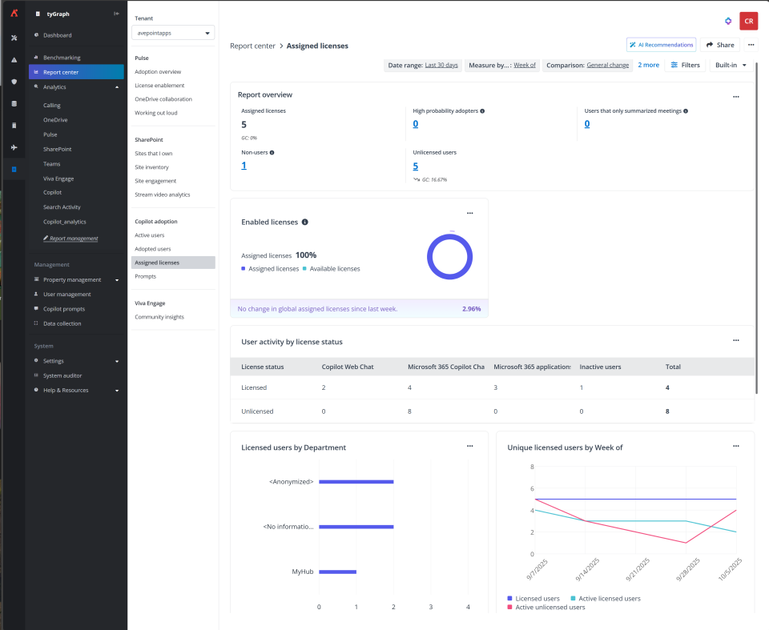Click the Non-users count link
Viewport: 769px width, 630px height.
(x=244, y=166)
